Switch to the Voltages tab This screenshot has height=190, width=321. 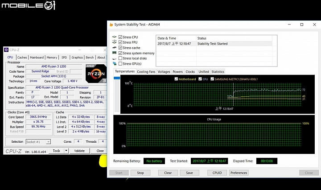click(x=164, y=72)
